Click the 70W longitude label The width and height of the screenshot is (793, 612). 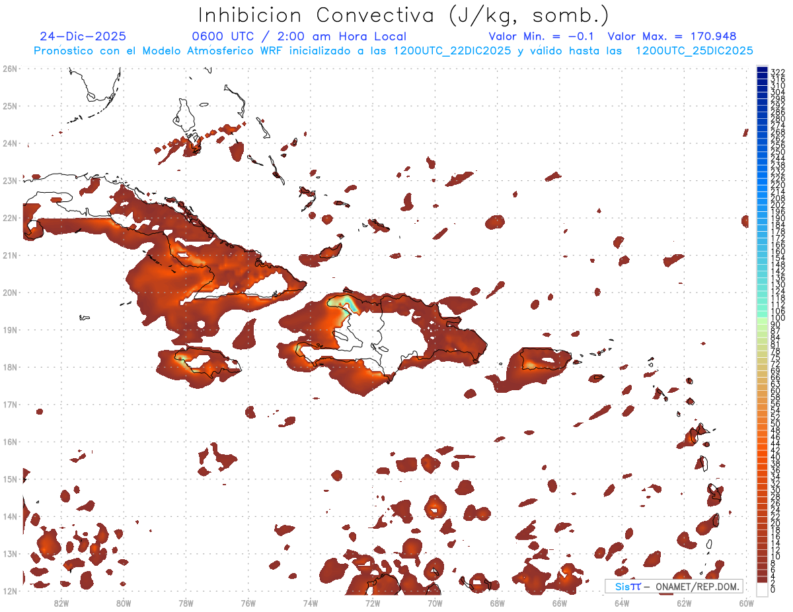pyautogui.click(x=435, y=602)
